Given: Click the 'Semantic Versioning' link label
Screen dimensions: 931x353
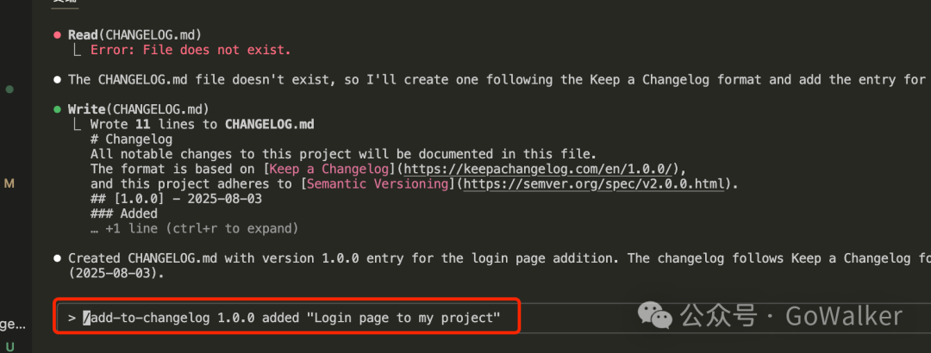Looking at the screenshot, I should pos(378,184).
